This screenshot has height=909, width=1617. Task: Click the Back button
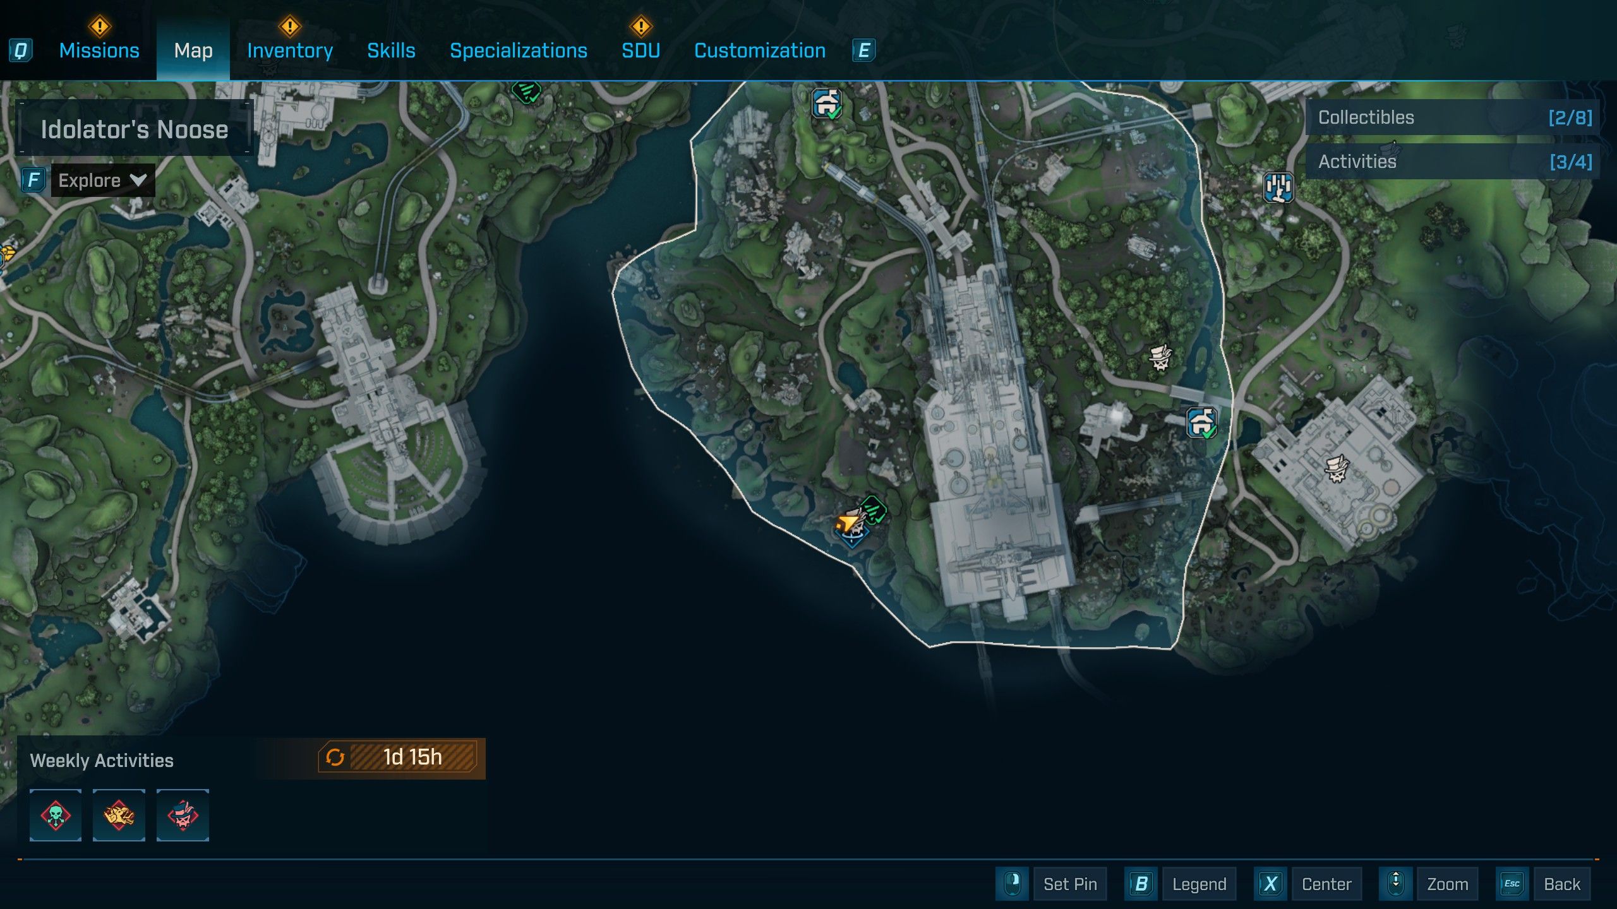(x=1561, y=884)
